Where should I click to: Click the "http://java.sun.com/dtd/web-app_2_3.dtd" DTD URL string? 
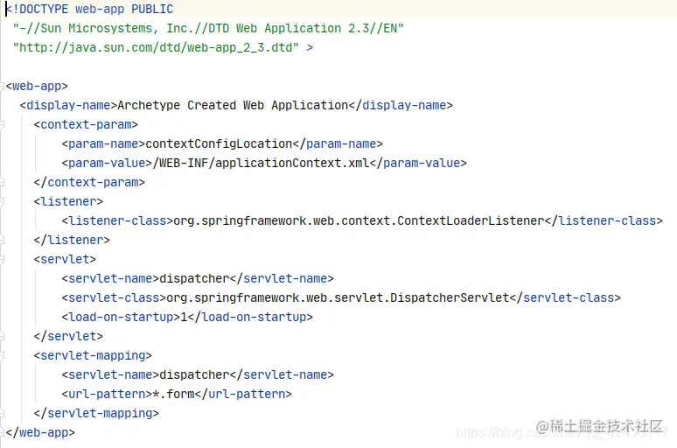pyautogui.click(x=156, y=47)
